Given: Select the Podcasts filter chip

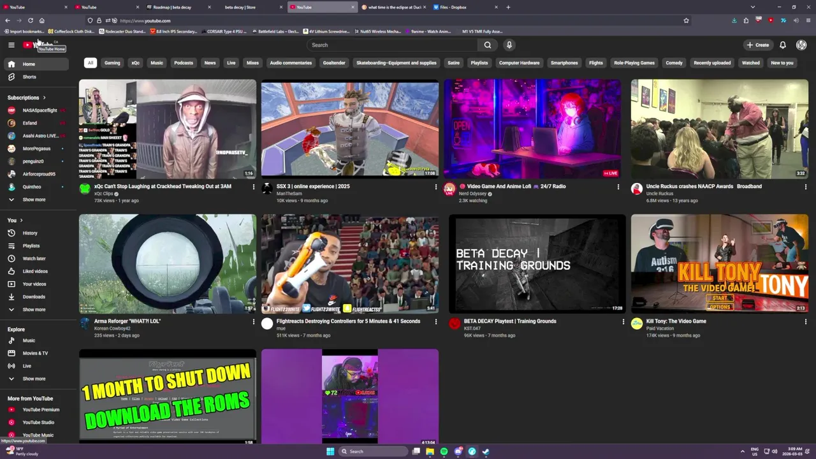Looking at the screenshot, I should 184,62.
